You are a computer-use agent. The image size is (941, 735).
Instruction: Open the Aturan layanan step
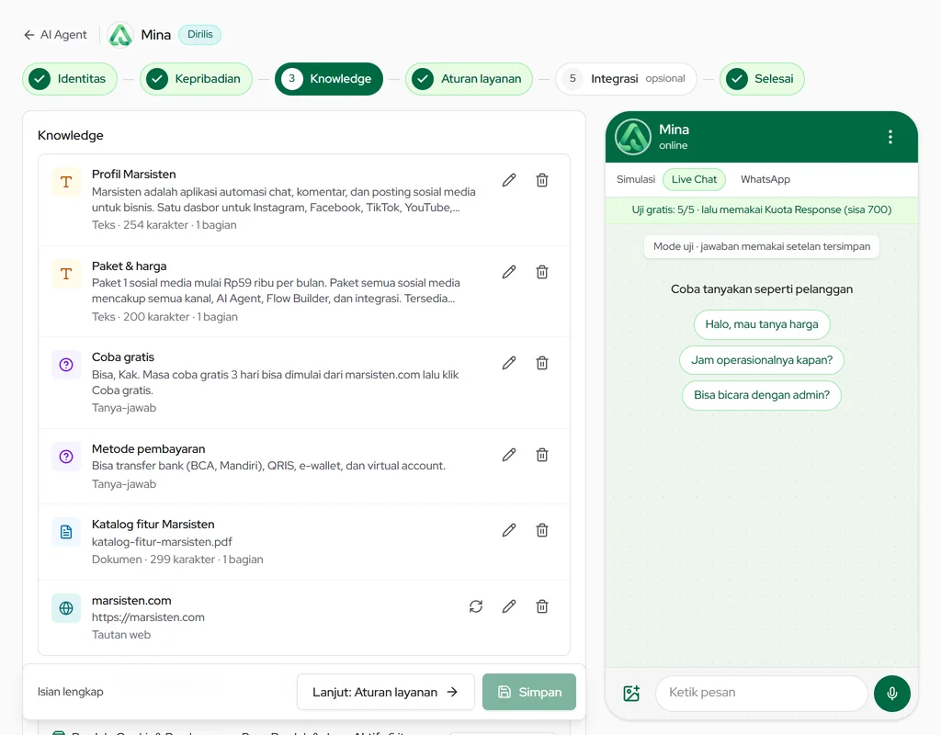470,79
